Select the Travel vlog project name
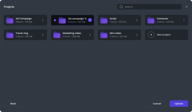 pyautogui.click(x=22, y=33)
